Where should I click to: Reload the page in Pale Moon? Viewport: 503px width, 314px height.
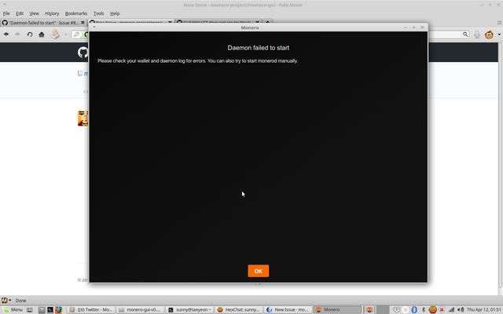point(30,35)
